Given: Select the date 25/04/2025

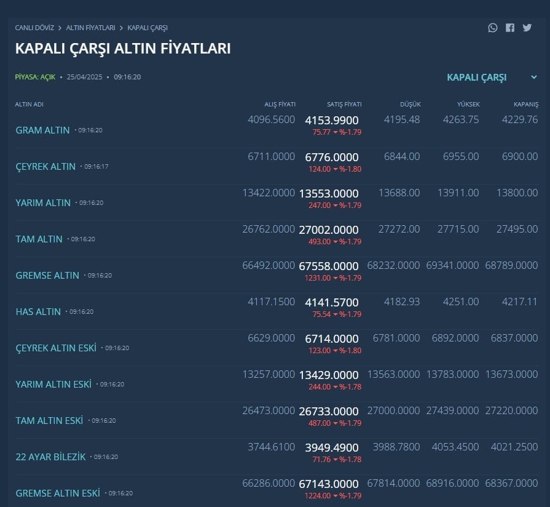Looking at the screenshot, I should click(85, 78).
